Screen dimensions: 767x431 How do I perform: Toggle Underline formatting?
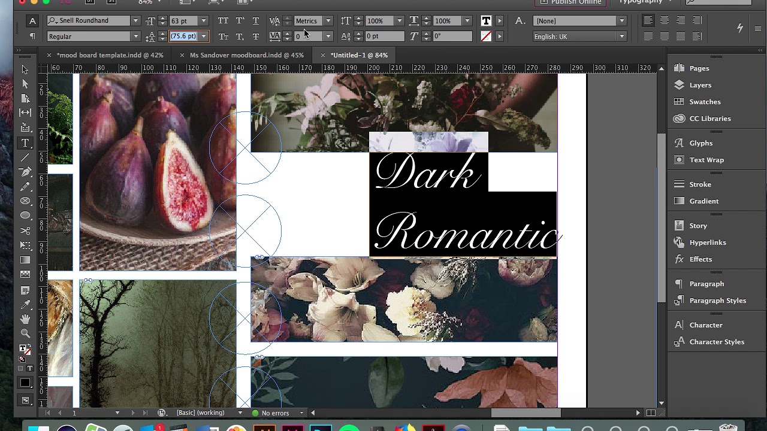256,21
